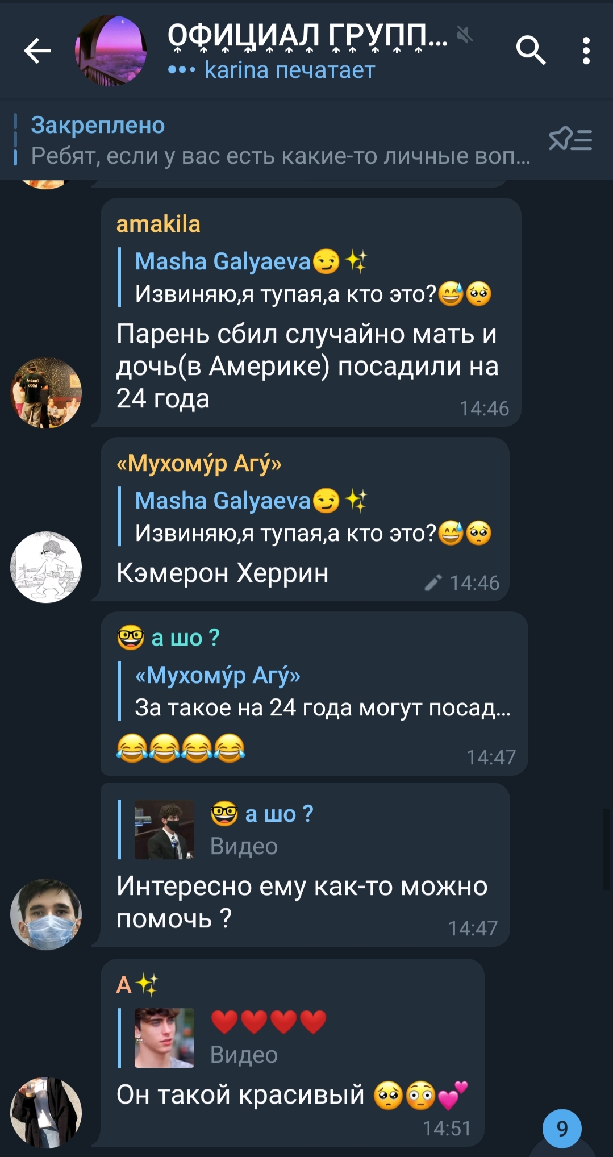Tap the «Мухому́р Агу́» sender name
The image size is (613, 1157).
(199, 463)
